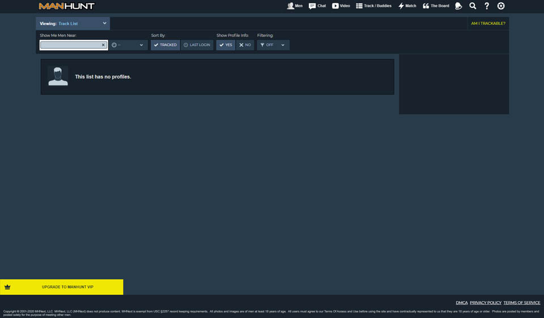Open the Men browse section

click(295, 6)
